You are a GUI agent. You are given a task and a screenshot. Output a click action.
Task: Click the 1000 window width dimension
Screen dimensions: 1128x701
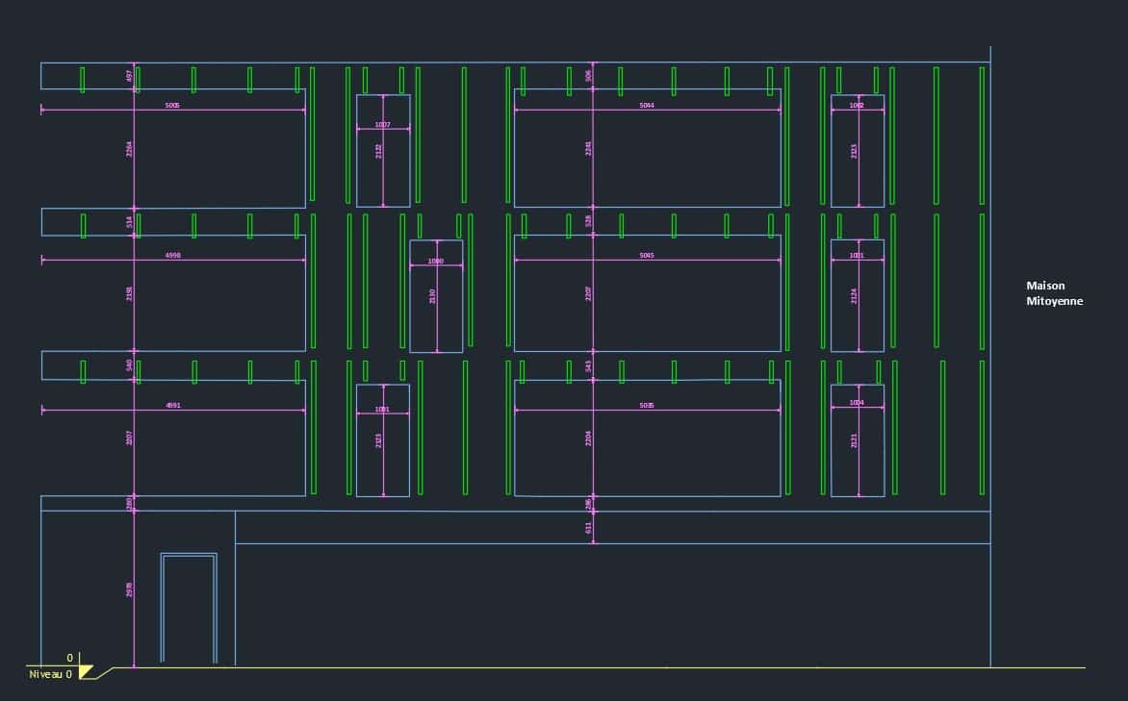point(435,262)
